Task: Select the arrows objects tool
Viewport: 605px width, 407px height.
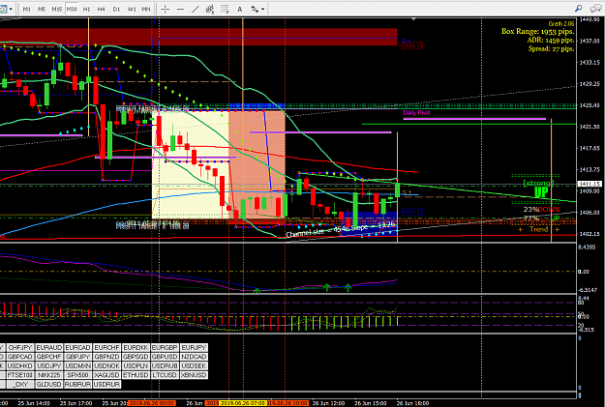Action: [255, 9]
